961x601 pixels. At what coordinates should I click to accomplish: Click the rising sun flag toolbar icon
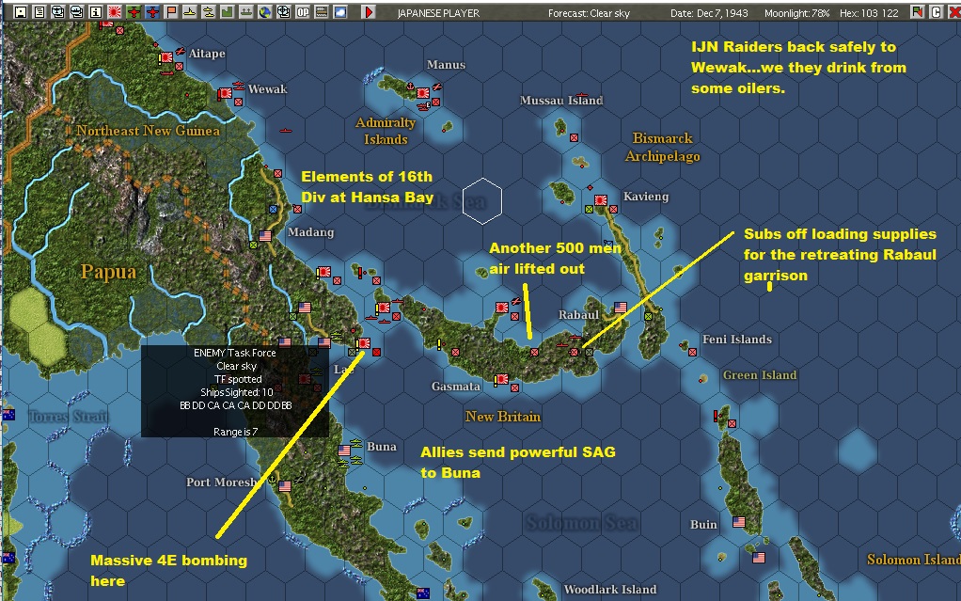point(115,11)
